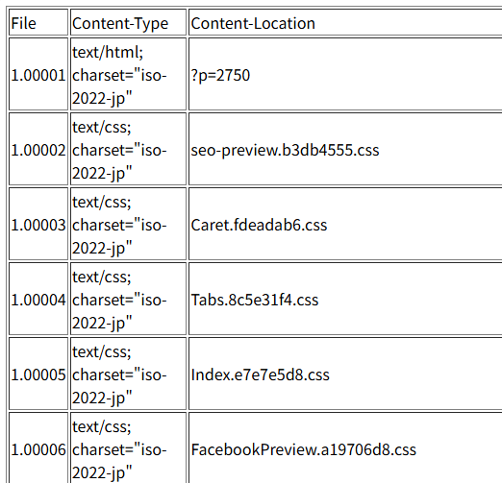Select file cell 1.00002

click(x=38, y=149)
